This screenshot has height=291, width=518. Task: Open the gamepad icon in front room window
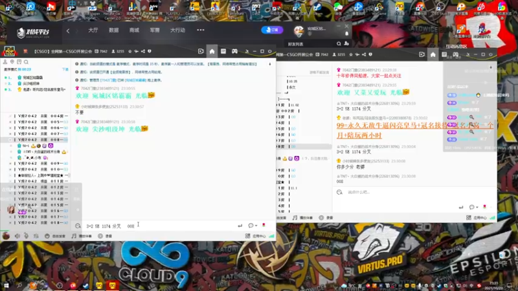click(x=234, y=52)
